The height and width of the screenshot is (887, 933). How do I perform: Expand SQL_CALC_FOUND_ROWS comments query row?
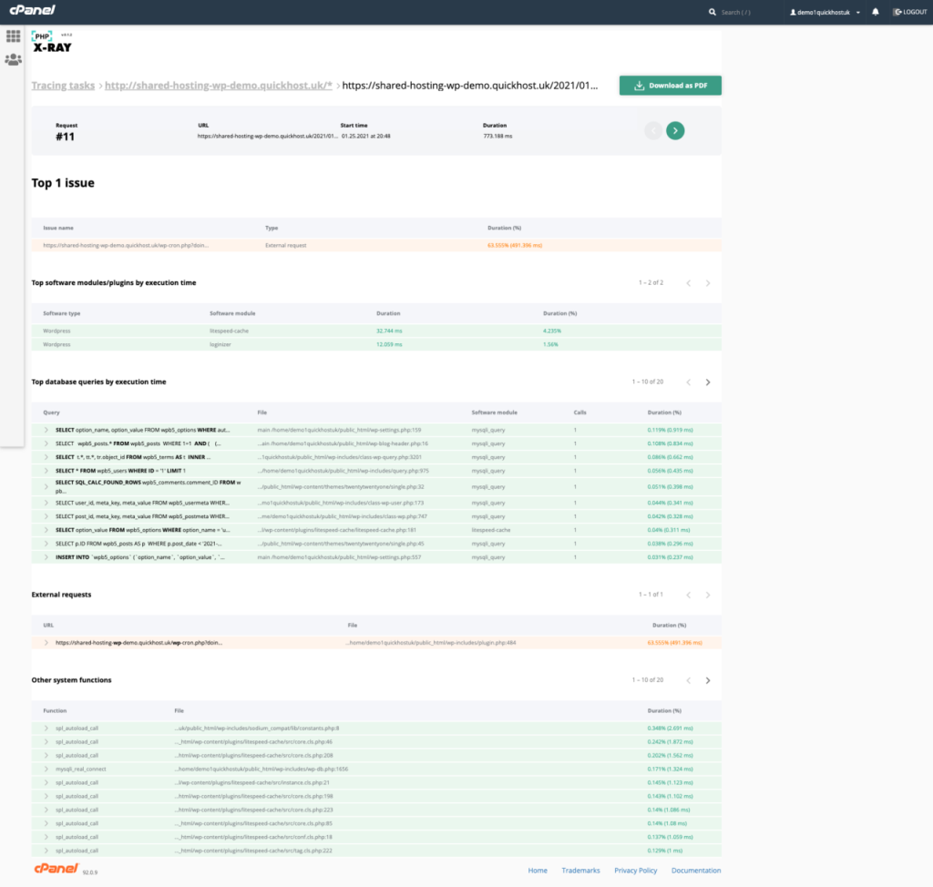[46, 486]
